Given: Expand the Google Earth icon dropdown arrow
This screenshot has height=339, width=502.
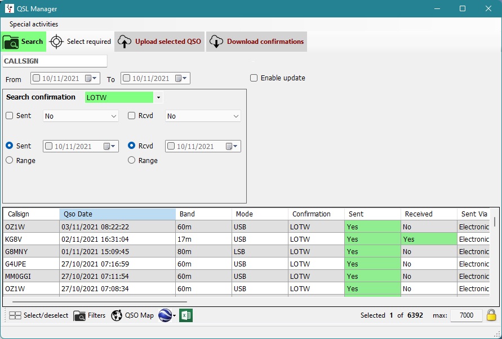Looking at the screenshot, I should pyautogui.click(x=174, y=316).
